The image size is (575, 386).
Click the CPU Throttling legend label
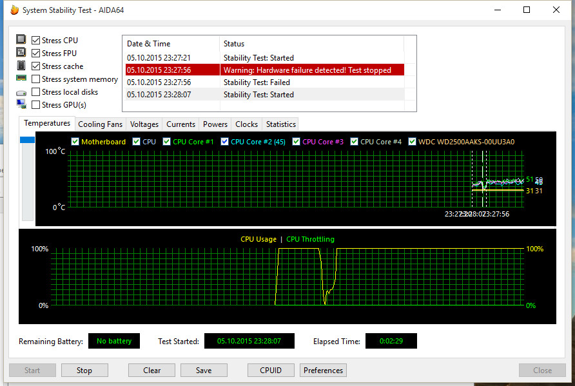(x=310, y=239)
